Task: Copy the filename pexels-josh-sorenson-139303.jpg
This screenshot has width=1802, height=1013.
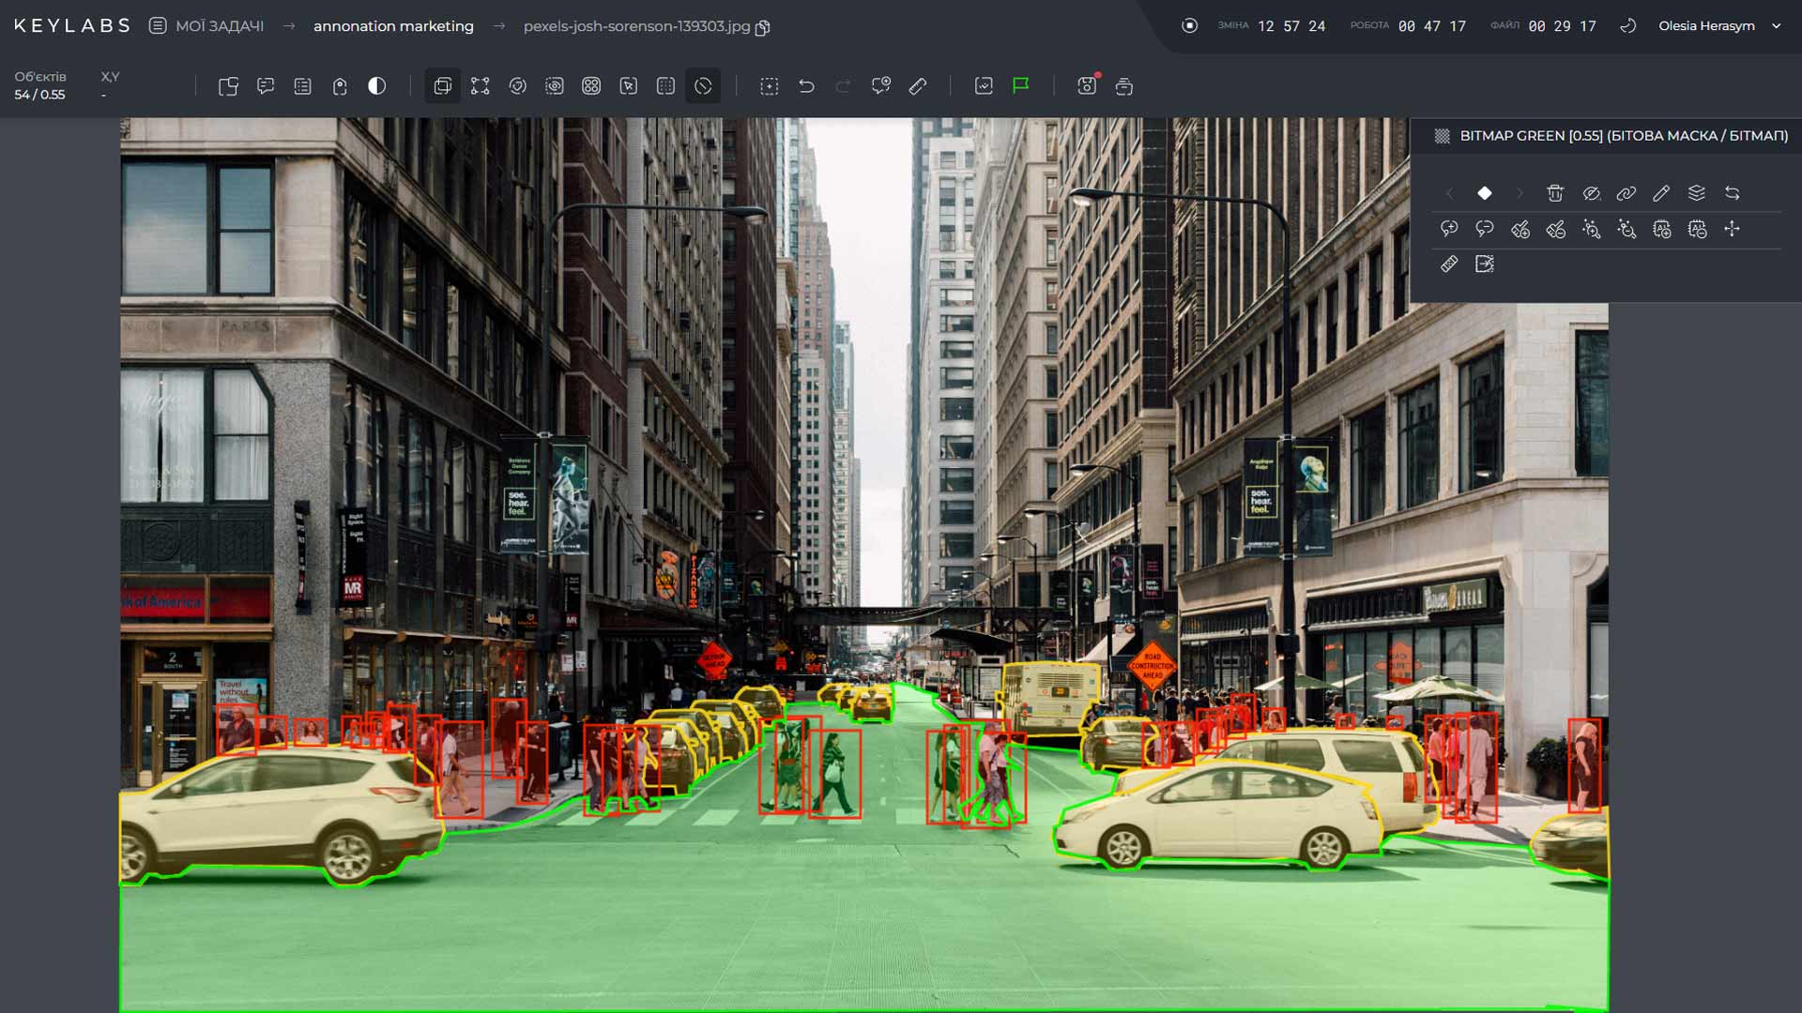Action: (760, 28)
